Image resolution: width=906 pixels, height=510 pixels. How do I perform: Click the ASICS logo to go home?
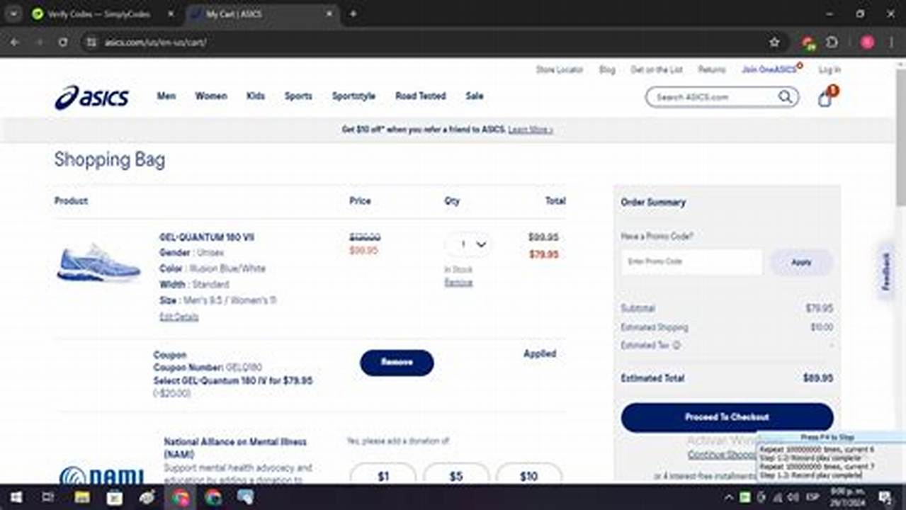93,97
